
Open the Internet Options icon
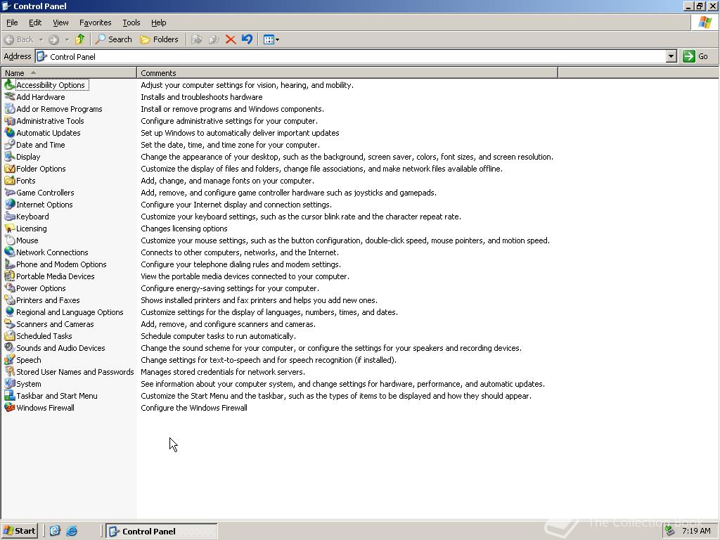click(9, 205)
